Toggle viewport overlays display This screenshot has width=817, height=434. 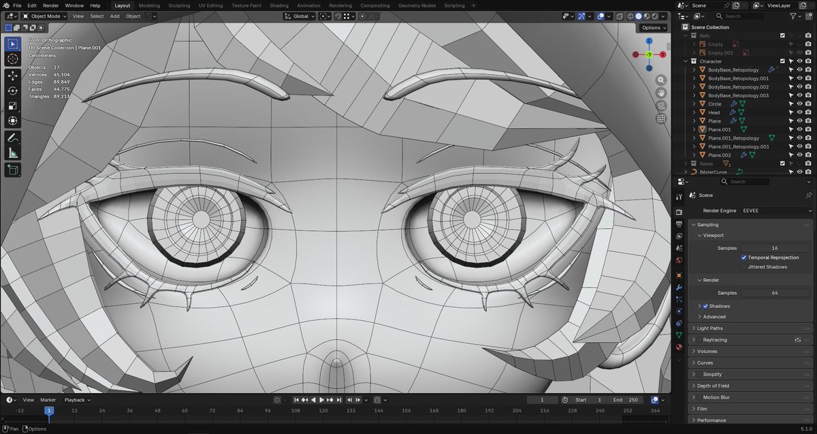(599, 16)
